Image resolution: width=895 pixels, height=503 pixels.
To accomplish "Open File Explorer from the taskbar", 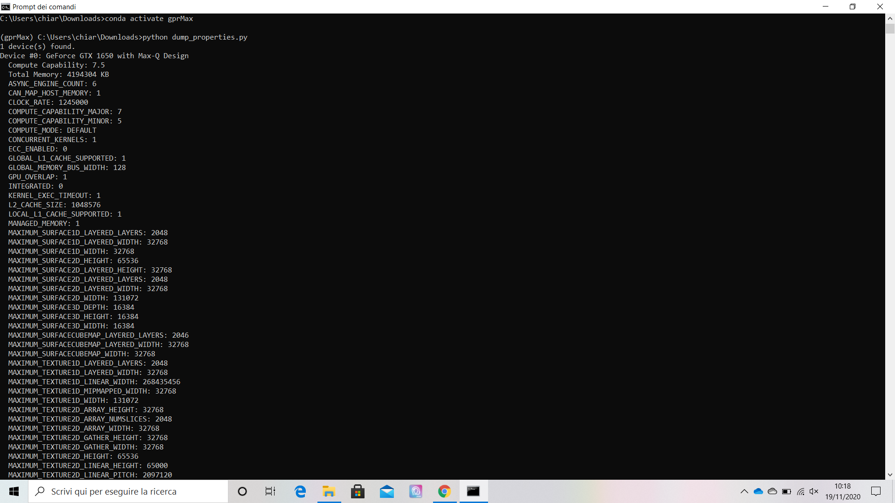I will pos(329,491).
